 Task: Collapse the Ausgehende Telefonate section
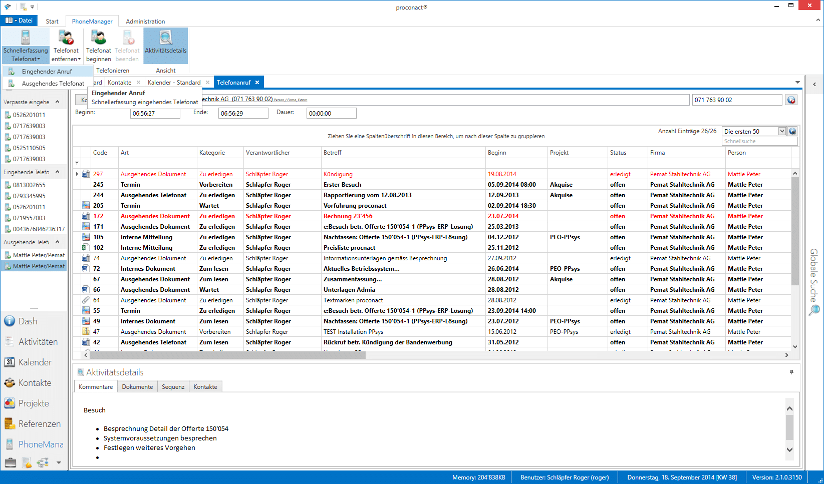coord(57,242)
